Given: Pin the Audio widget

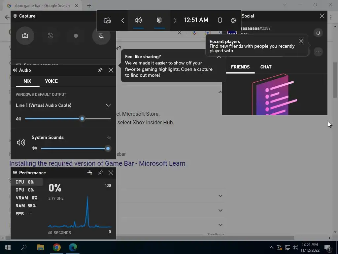Looking at the screenshot, I should point(100,70).
